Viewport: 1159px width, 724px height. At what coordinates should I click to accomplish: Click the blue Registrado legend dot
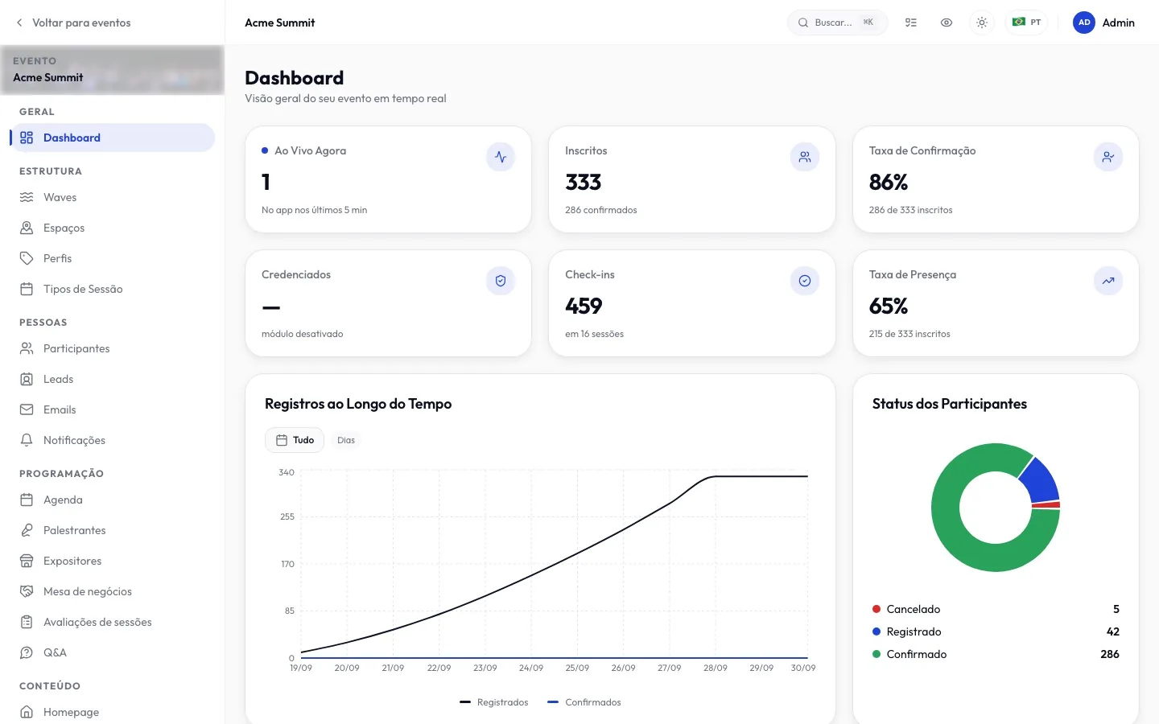pos(876,631)
